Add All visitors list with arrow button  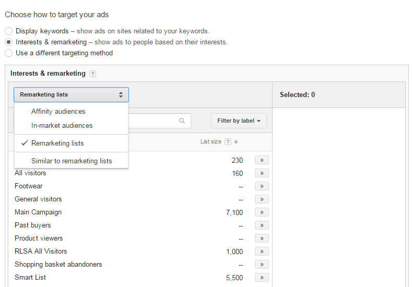[262, 173]
